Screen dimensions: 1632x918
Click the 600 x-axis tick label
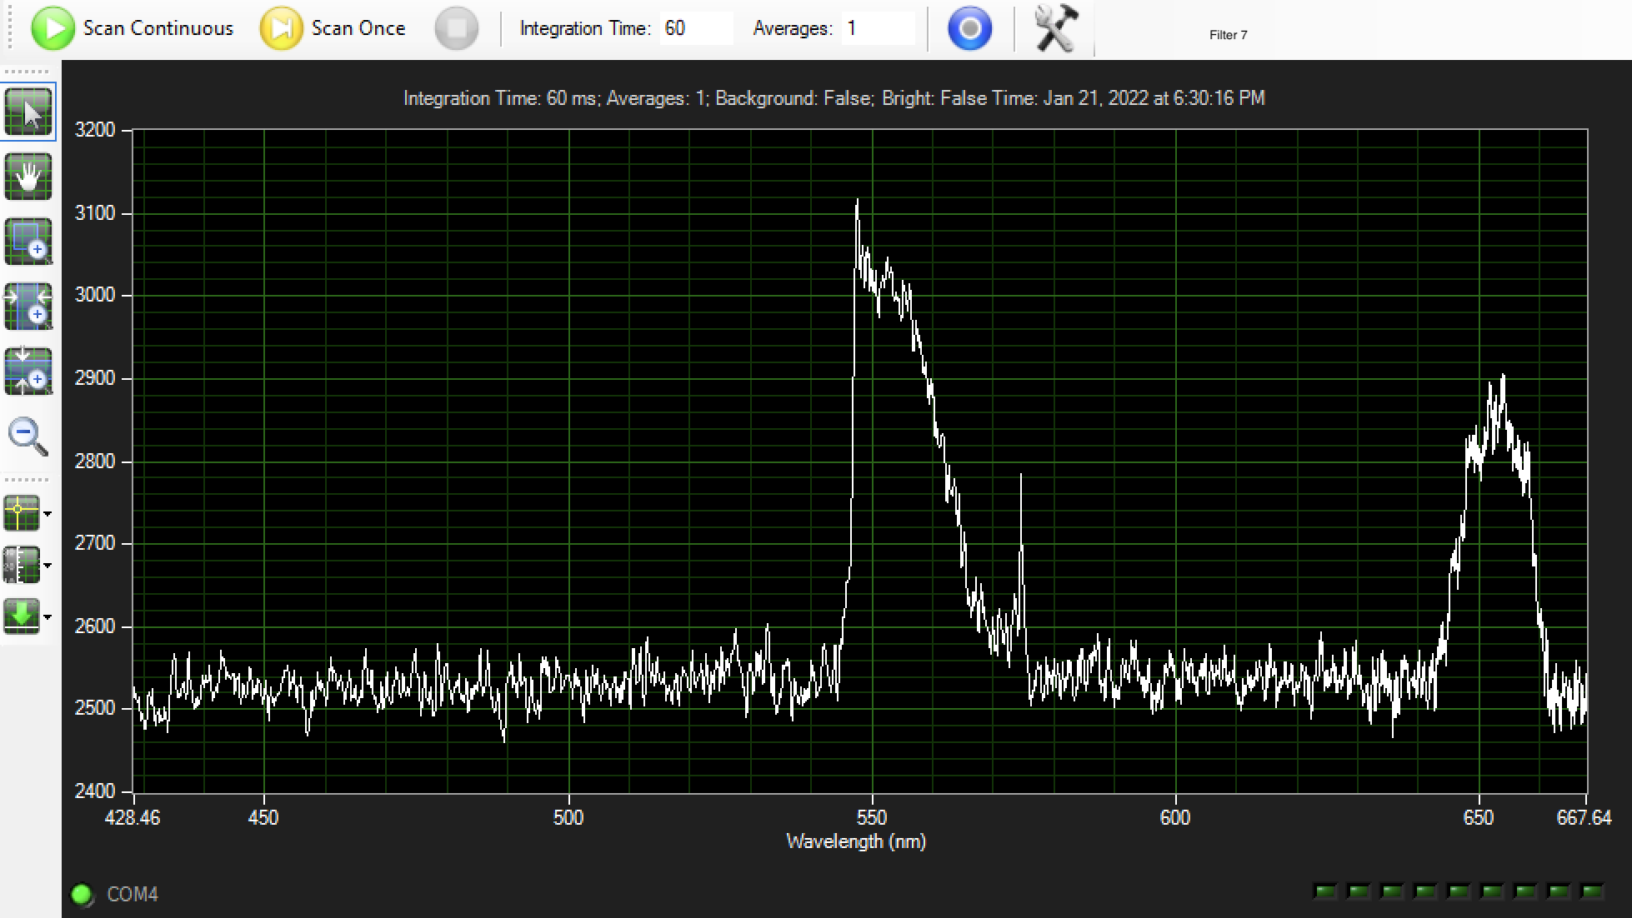click(x=1175, y=818)
